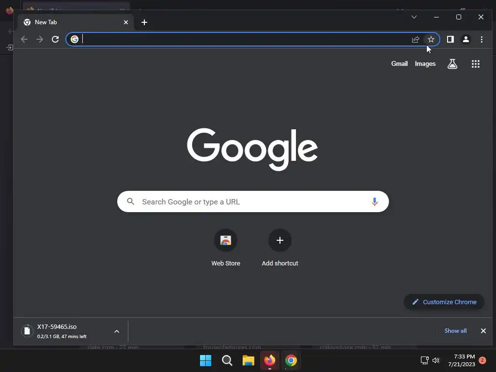The height and width of the screenshot is (372, 496).
Task: Open Windows taskbar search
Action: point(227,360)
